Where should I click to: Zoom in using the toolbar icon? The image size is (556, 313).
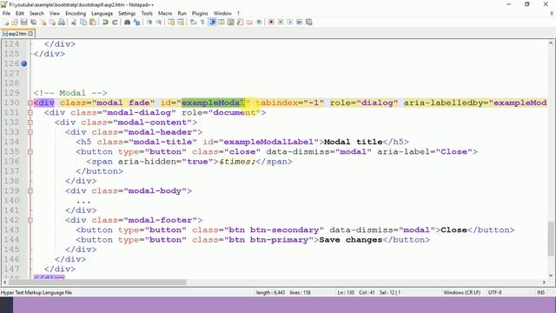coord(149,22)
